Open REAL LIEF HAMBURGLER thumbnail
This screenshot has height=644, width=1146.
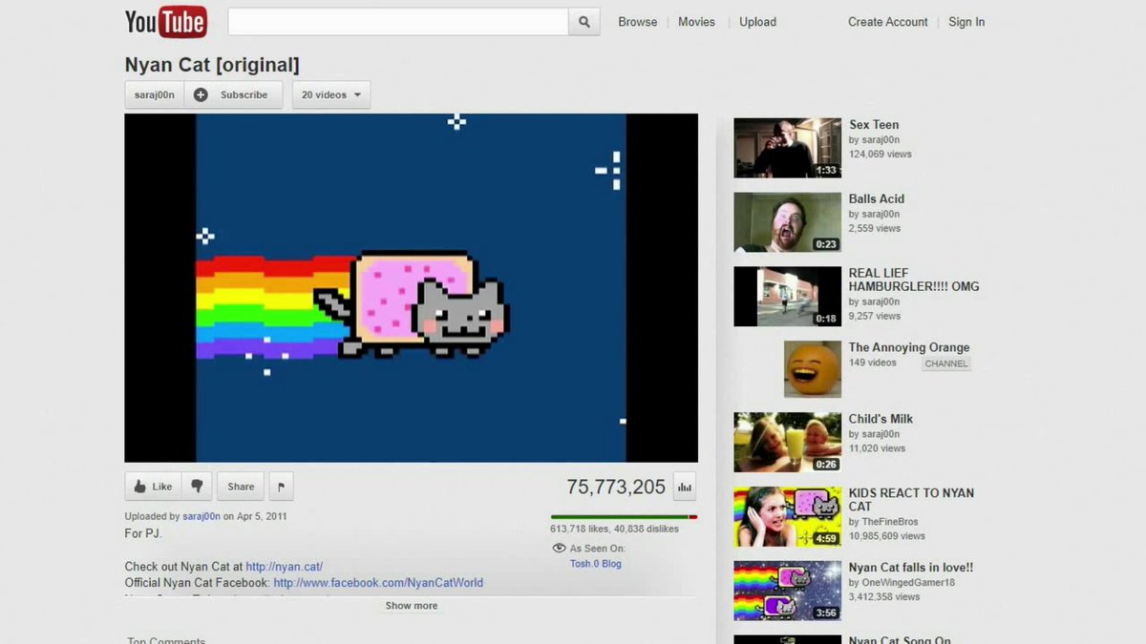787,297
